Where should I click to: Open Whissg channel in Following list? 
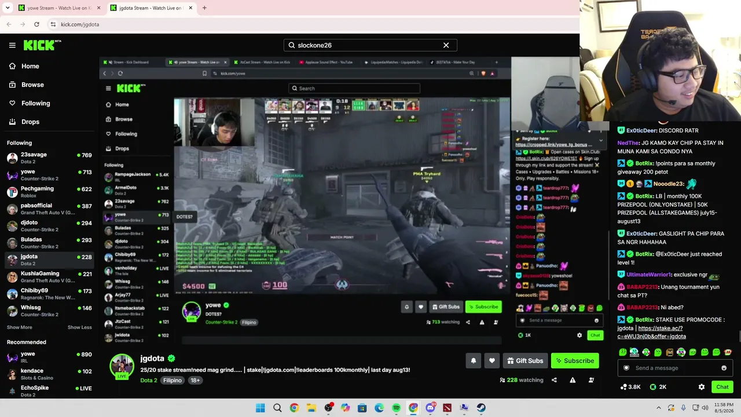pyautogui.click(x=49, y=310)
